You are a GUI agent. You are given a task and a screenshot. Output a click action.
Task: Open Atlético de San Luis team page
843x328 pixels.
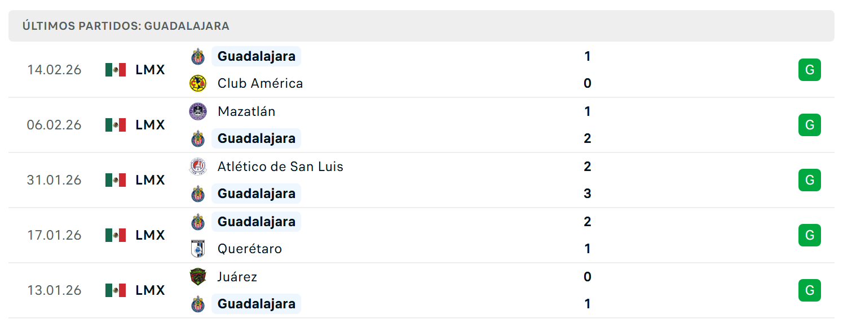280,167
